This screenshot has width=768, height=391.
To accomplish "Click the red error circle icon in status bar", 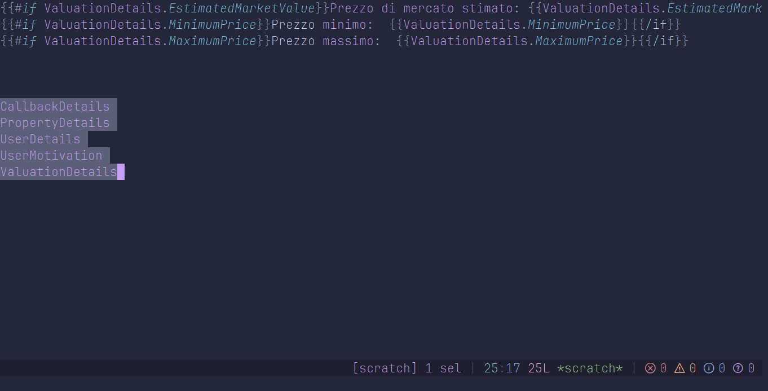I will point(650,368).
